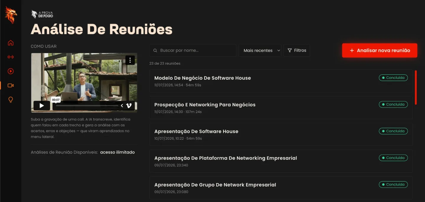Click the '23 de 23 reuniões' count text
The image size is (425, 202).
pos(165,63)
